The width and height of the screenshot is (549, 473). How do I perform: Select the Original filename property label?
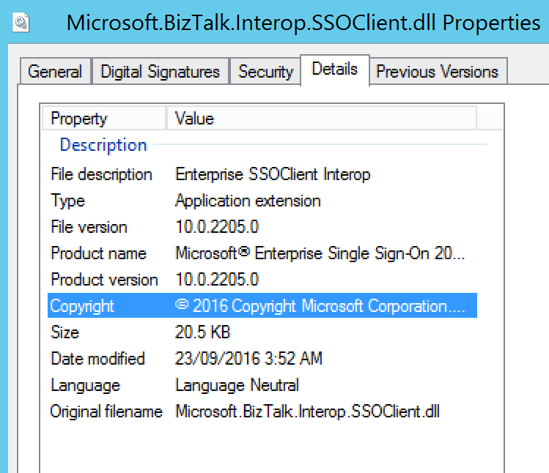[x=106, y=411]
